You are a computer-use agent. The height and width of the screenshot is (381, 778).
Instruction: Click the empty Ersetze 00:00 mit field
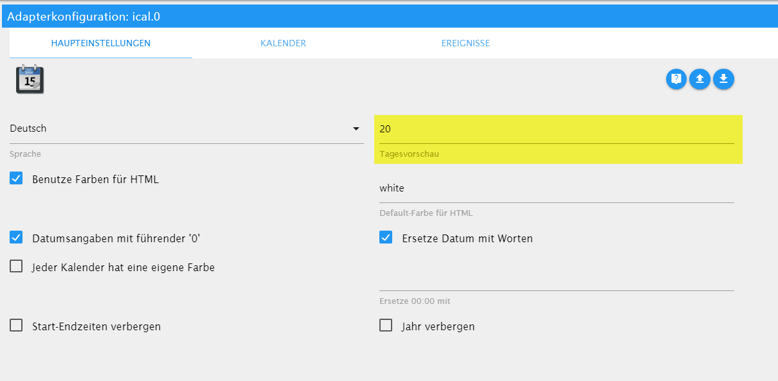[556, 281]
